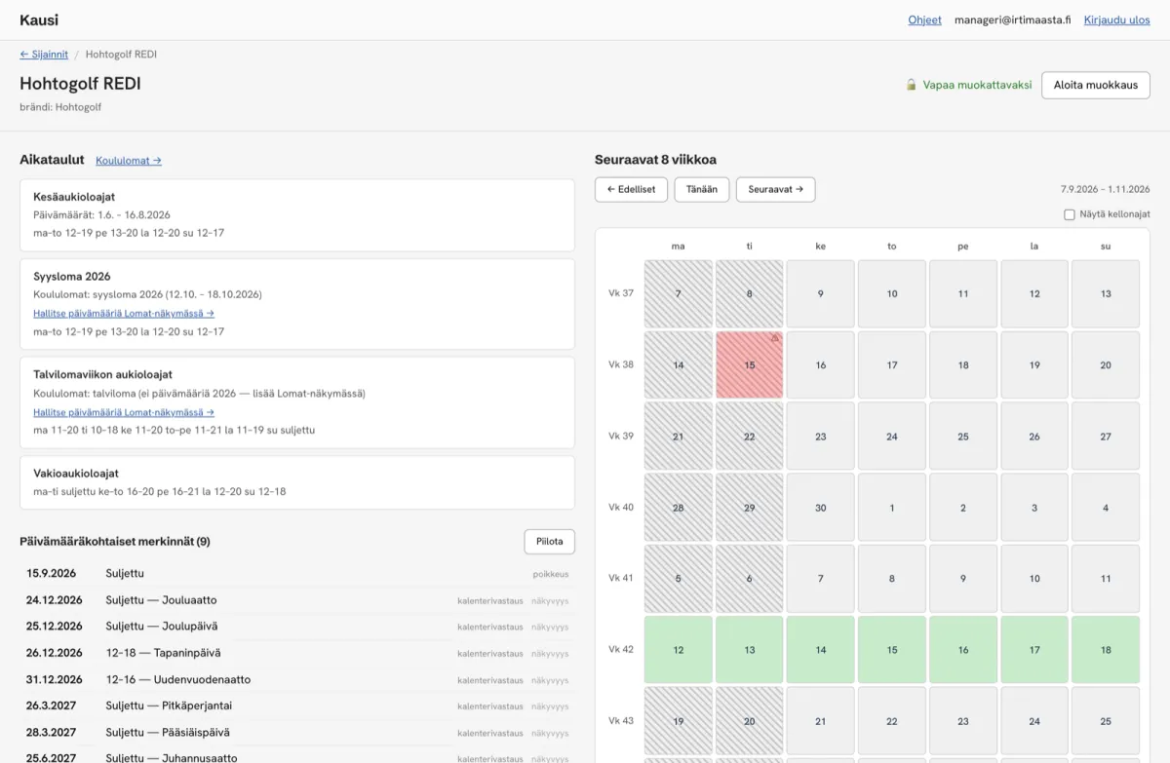
Task: Open the 24.12.2026 Jouluaatto entry
Action: point(297,600)
